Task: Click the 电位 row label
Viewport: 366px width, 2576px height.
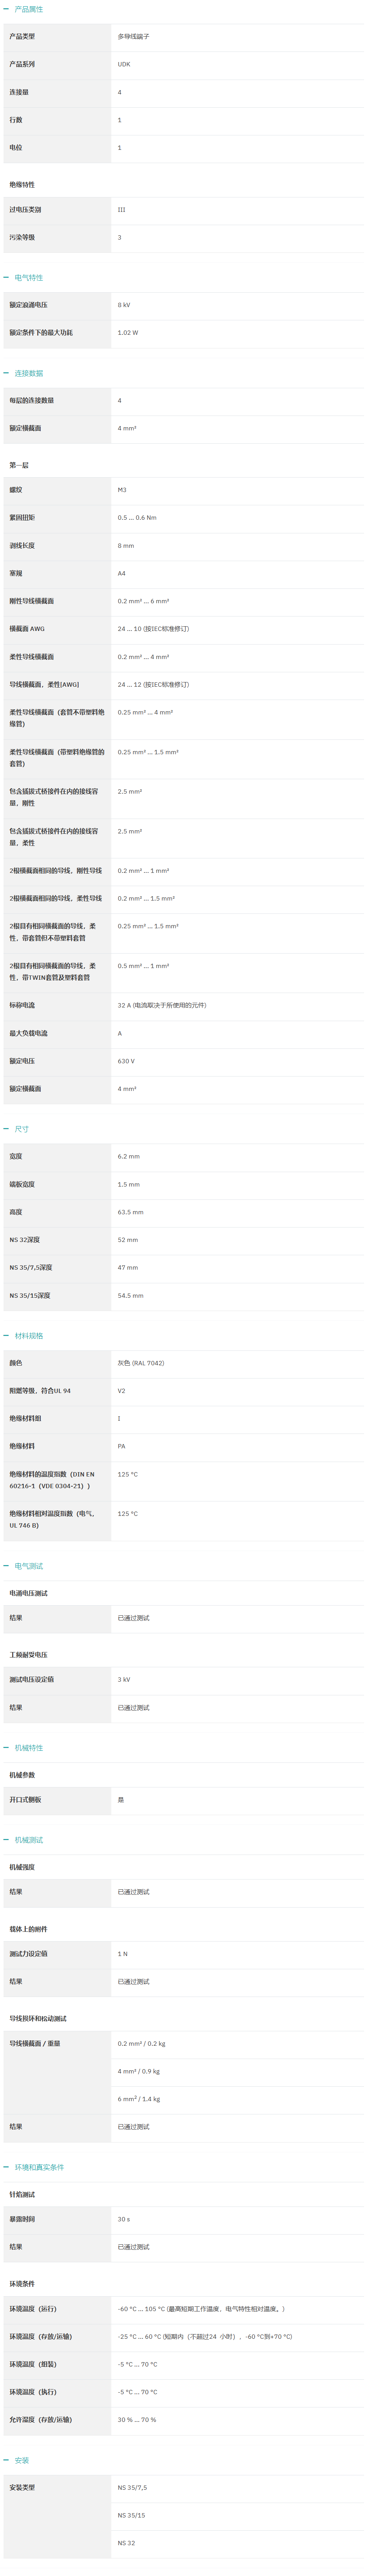Action: tap(16, 148)
